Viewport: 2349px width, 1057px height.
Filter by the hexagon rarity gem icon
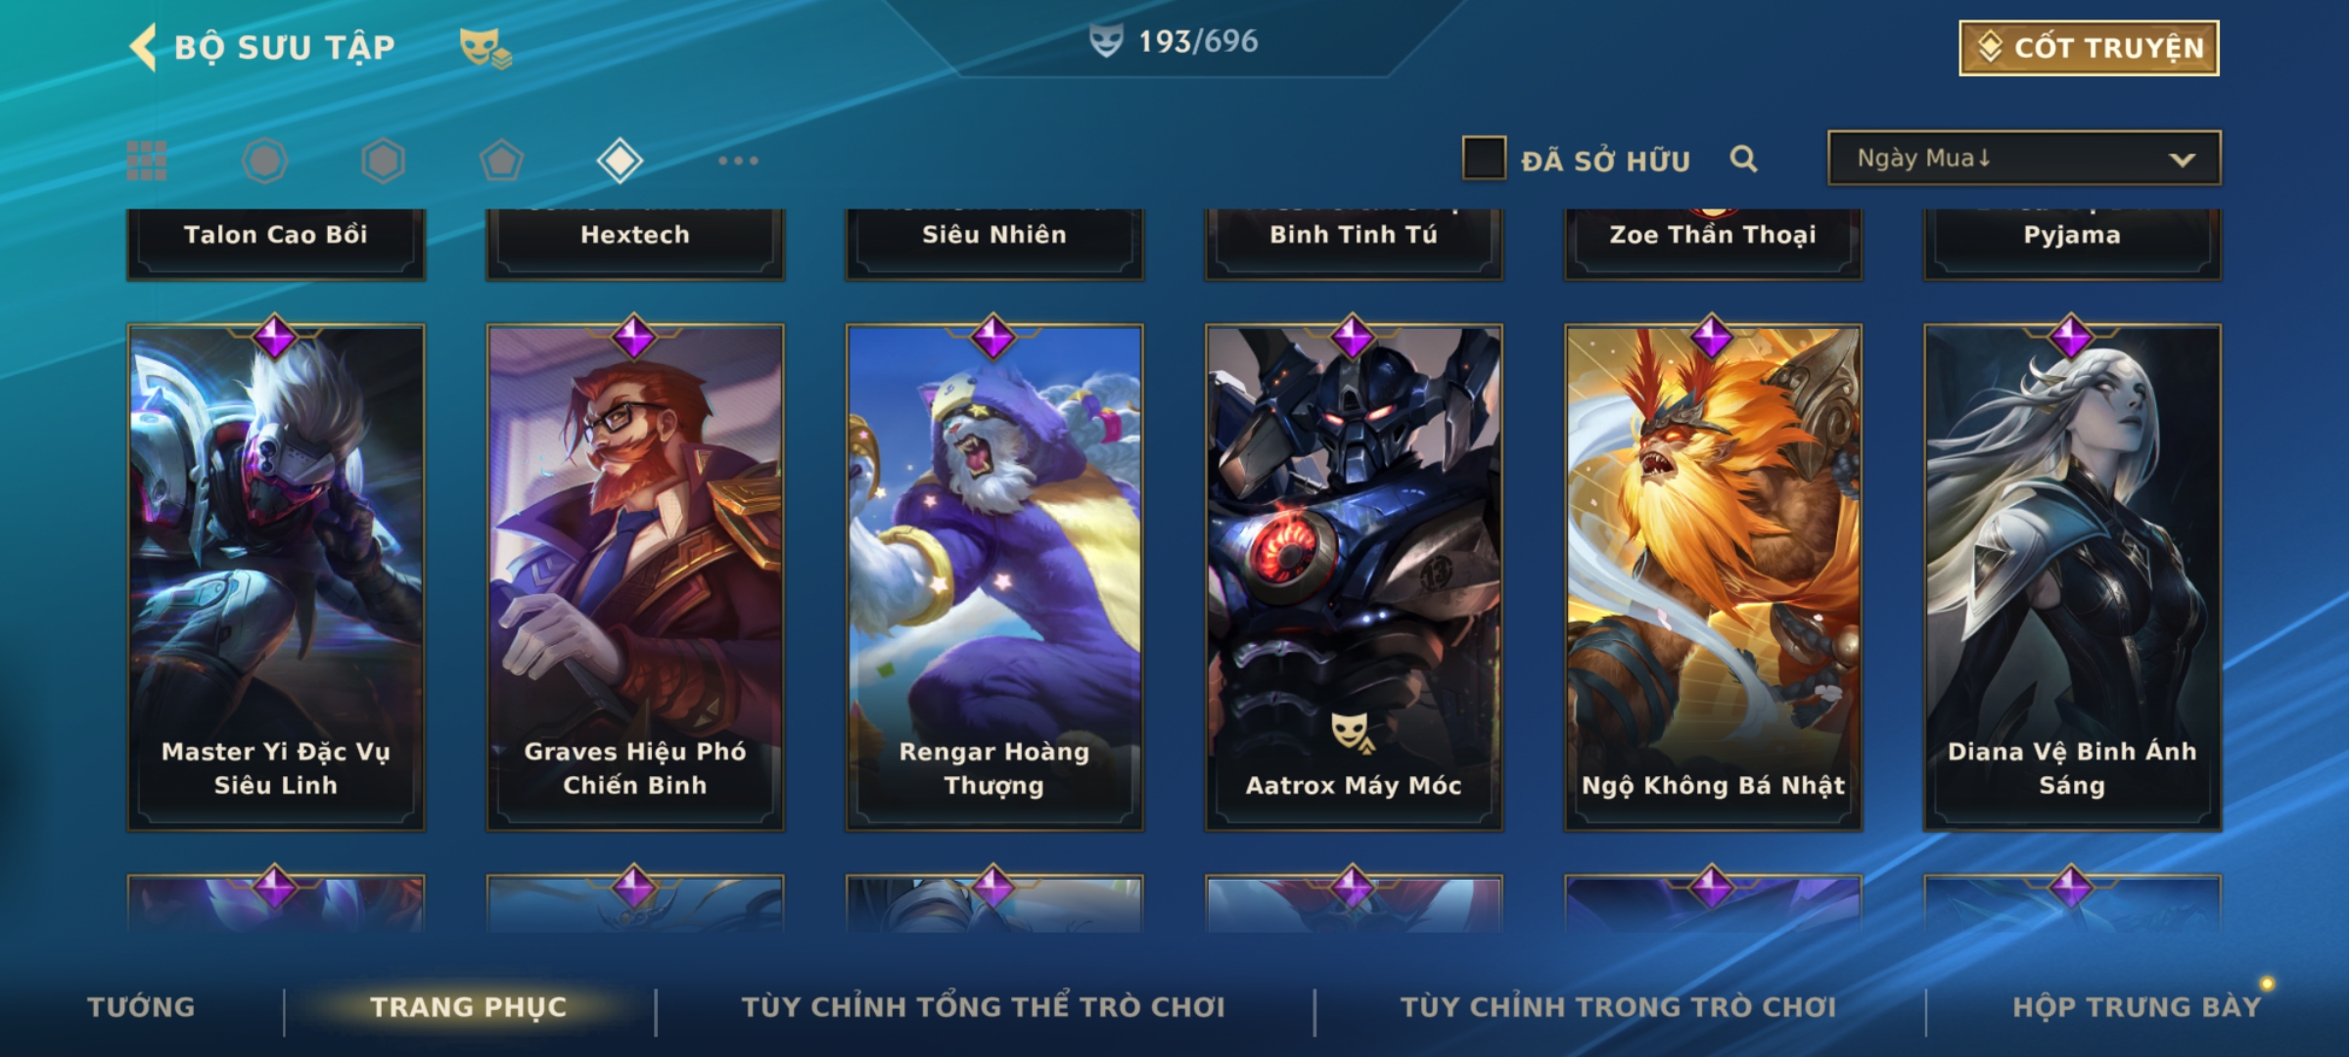[x=383, y=161]
